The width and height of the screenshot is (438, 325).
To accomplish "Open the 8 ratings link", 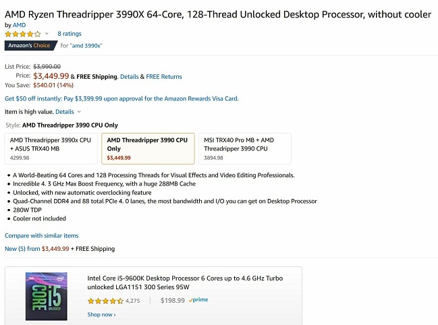I will click(x=69, y=33).
